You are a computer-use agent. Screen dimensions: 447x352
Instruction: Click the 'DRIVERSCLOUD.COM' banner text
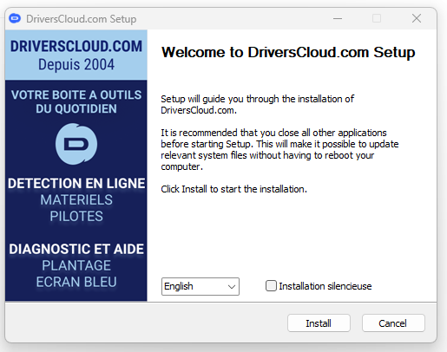pos(76,46)
